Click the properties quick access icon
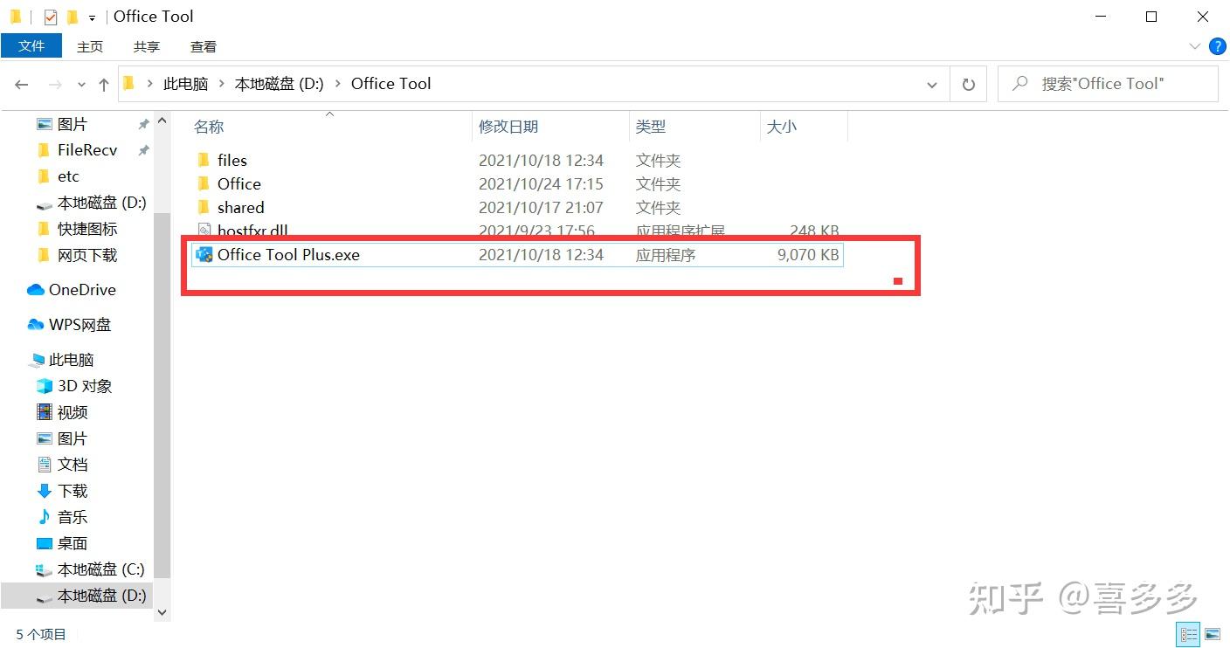 (51, 17)
